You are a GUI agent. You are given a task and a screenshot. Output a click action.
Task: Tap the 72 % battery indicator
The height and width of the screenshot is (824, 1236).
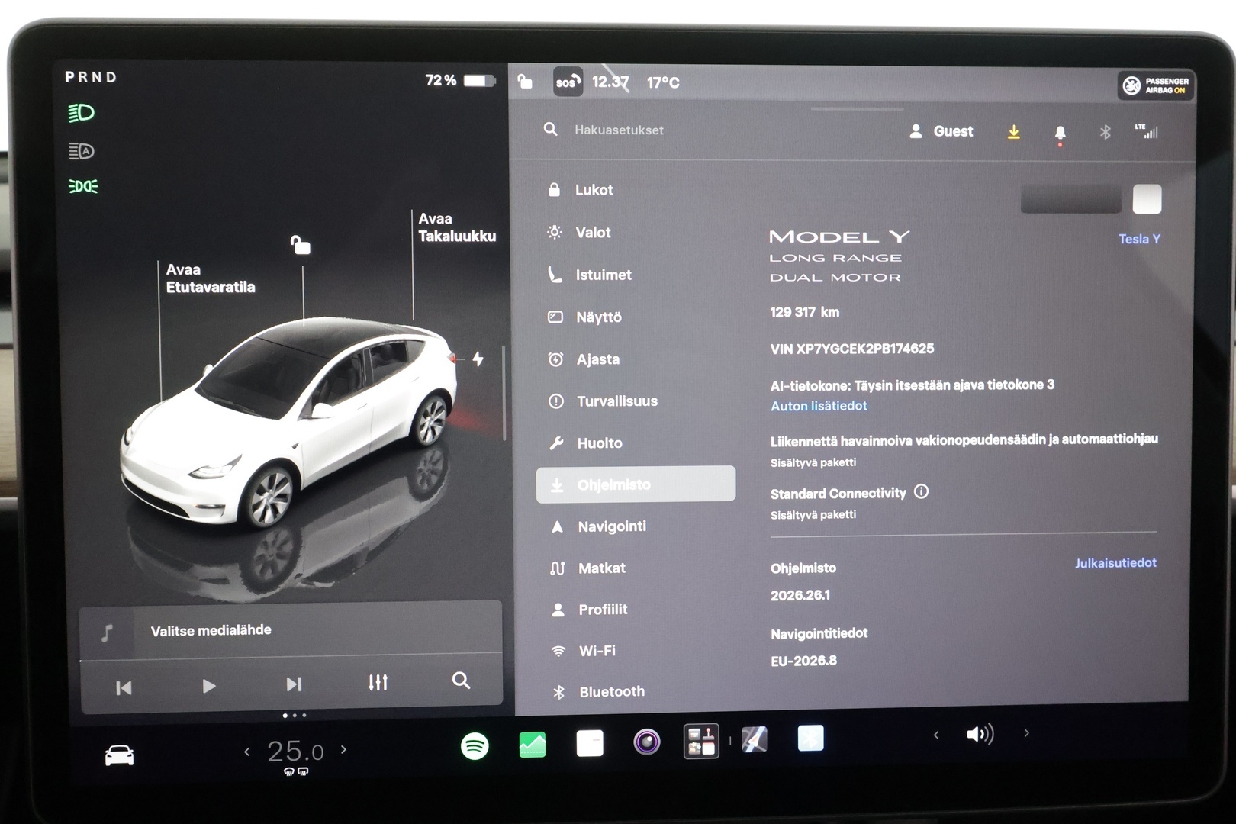click(x=460, y=80)
